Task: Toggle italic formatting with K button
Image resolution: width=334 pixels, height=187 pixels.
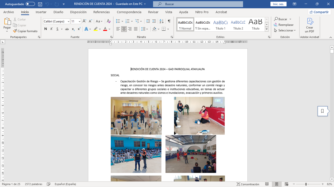Action: click(51, 29)
